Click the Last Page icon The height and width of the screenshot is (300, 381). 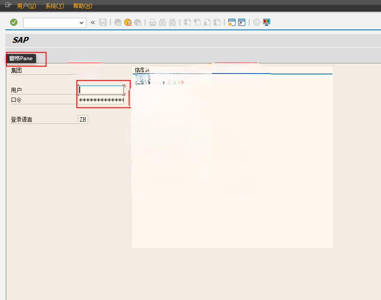(217, 22)
